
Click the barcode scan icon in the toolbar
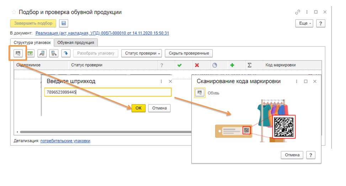[18, 53]
